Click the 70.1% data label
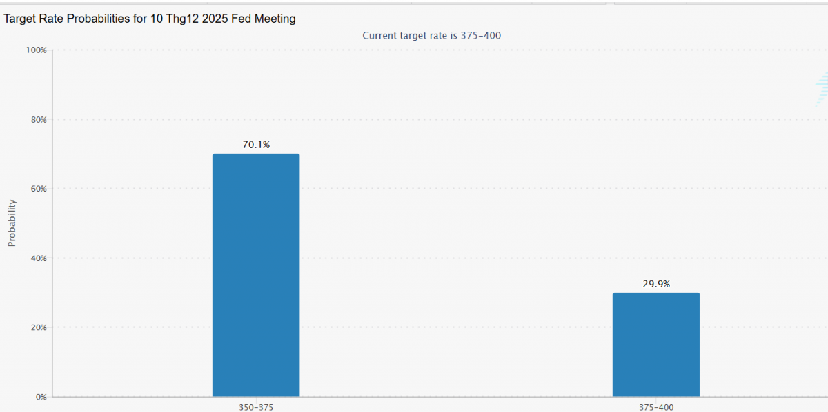828x412 pixels. pos(255,145)
